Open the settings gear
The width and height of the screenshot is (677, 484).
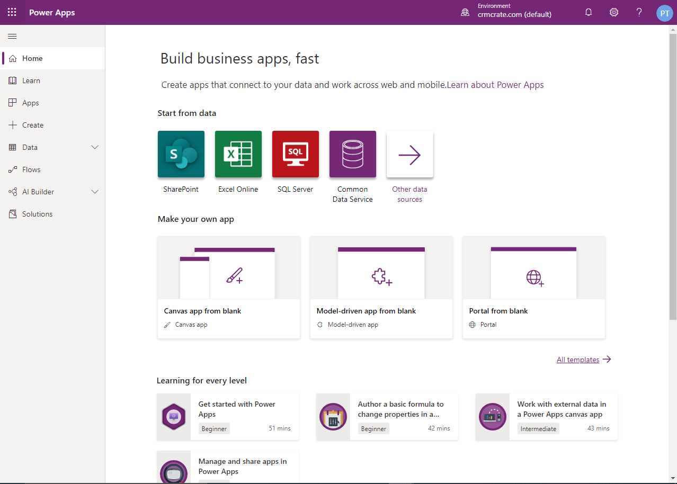click(614, 12)
